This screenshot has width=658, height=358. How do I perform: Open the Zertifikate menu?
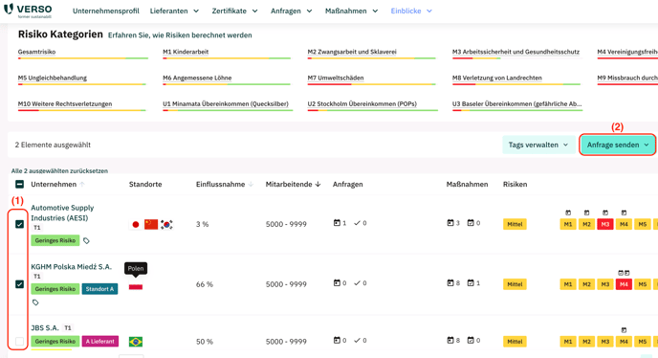click(x=234, y=11)
